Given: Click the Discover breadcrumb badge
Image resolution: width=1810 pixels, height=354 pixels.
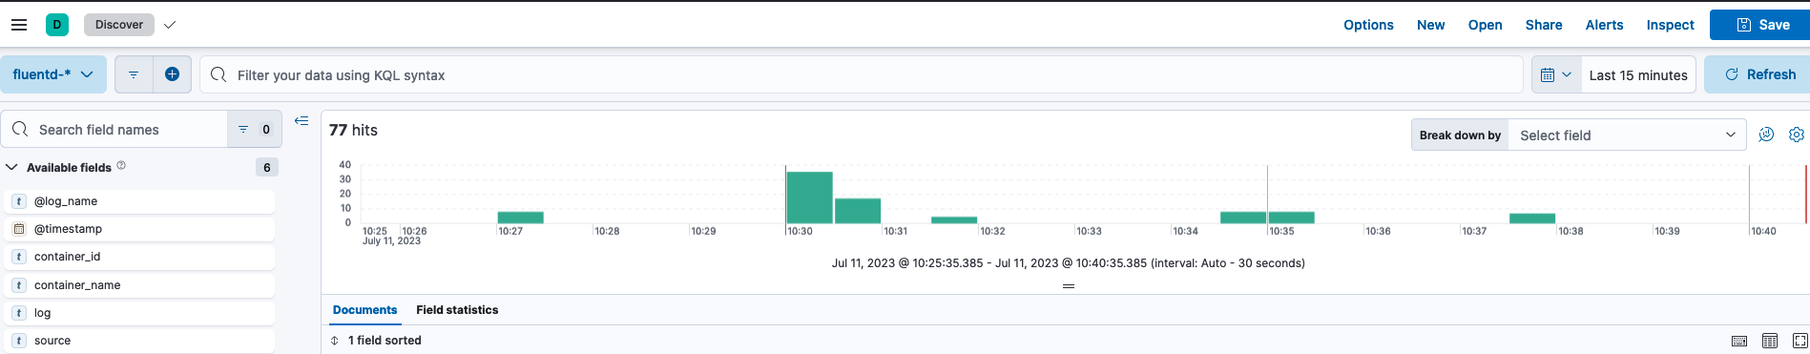Looking at the screenshot, I should tap(119, 25).
